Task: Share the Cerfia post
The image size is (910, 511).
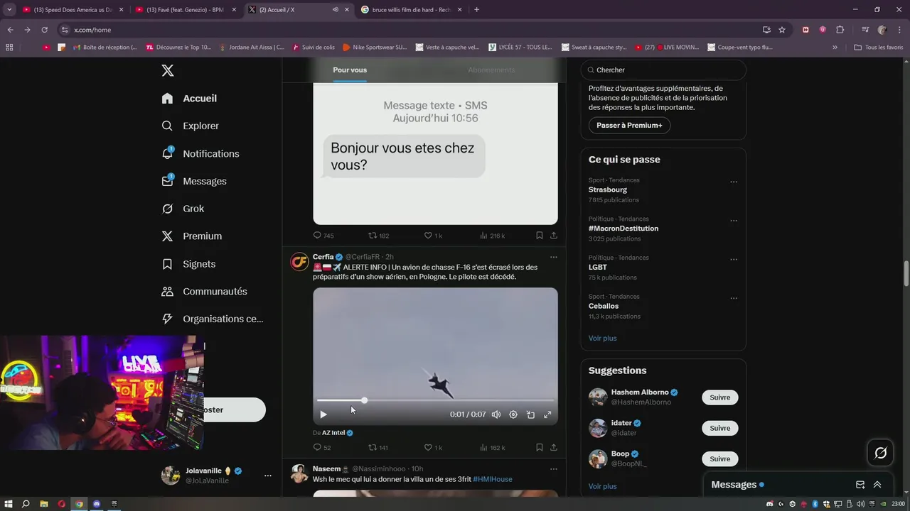Action: tap(554, 447)
